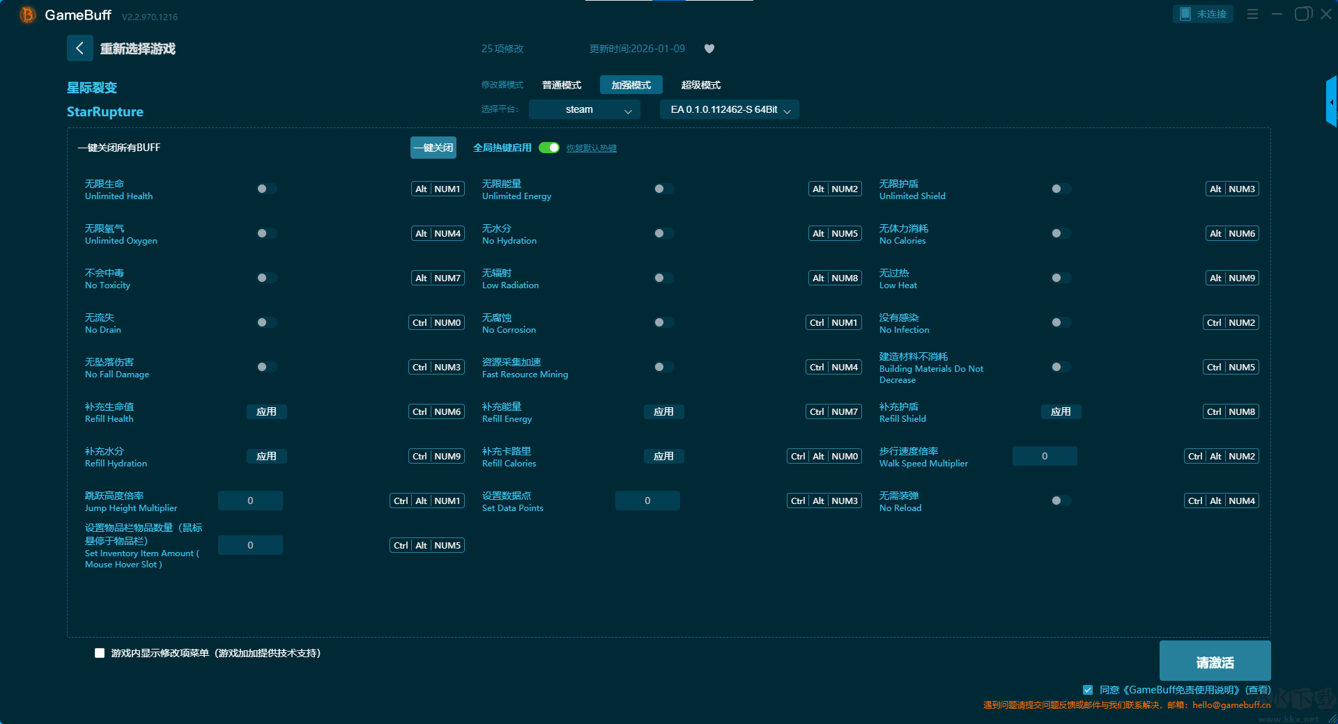Toggle No Calories switch
This screenshot has height=724, width=1338.
point(1061,233)
